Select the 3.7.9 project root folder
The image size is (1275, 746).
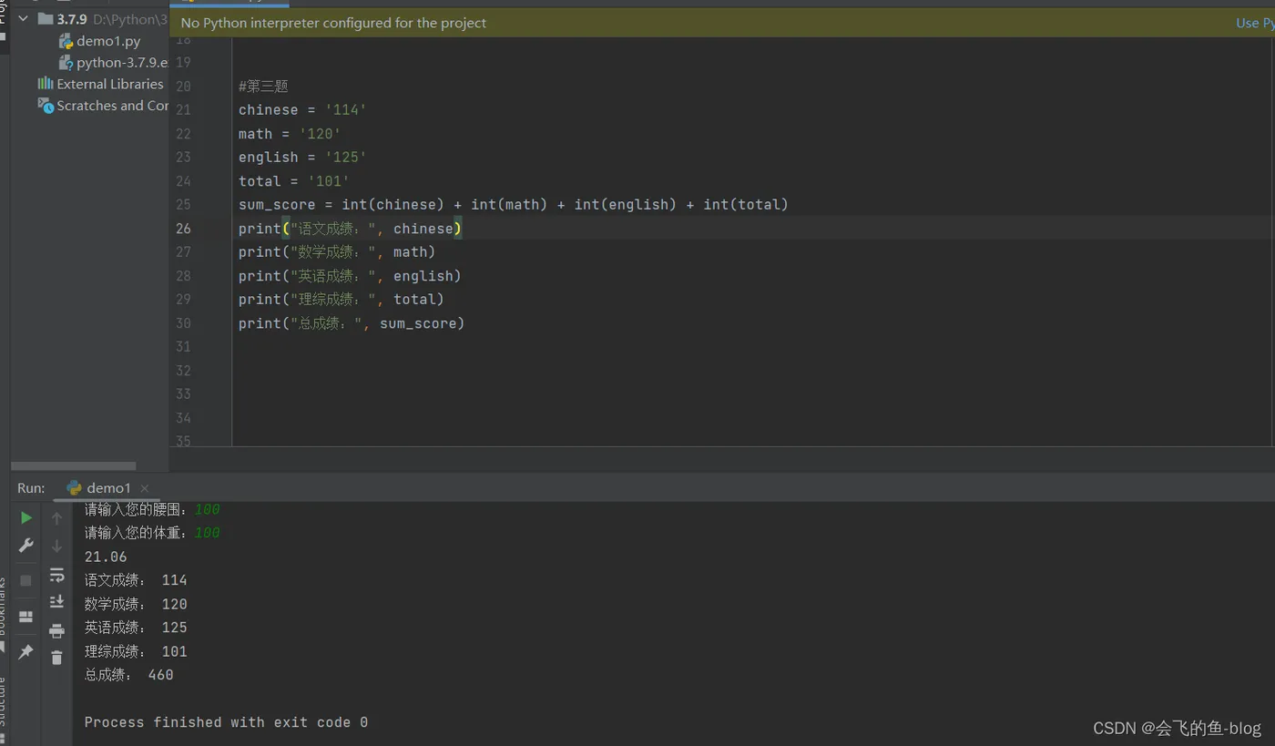click(x=72, y=18)
